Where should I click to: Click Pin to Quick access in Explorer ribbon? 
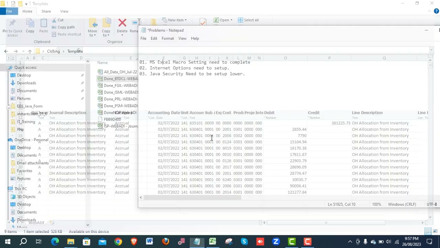pyautogui.click(x=12, y=28)
